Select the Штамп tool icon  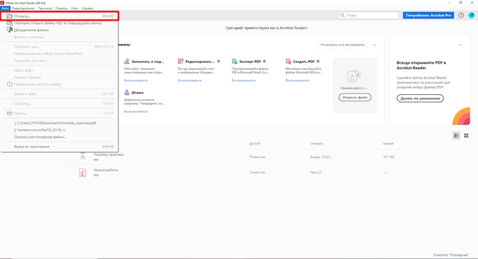pyautogui.click(x=127, y=92)
